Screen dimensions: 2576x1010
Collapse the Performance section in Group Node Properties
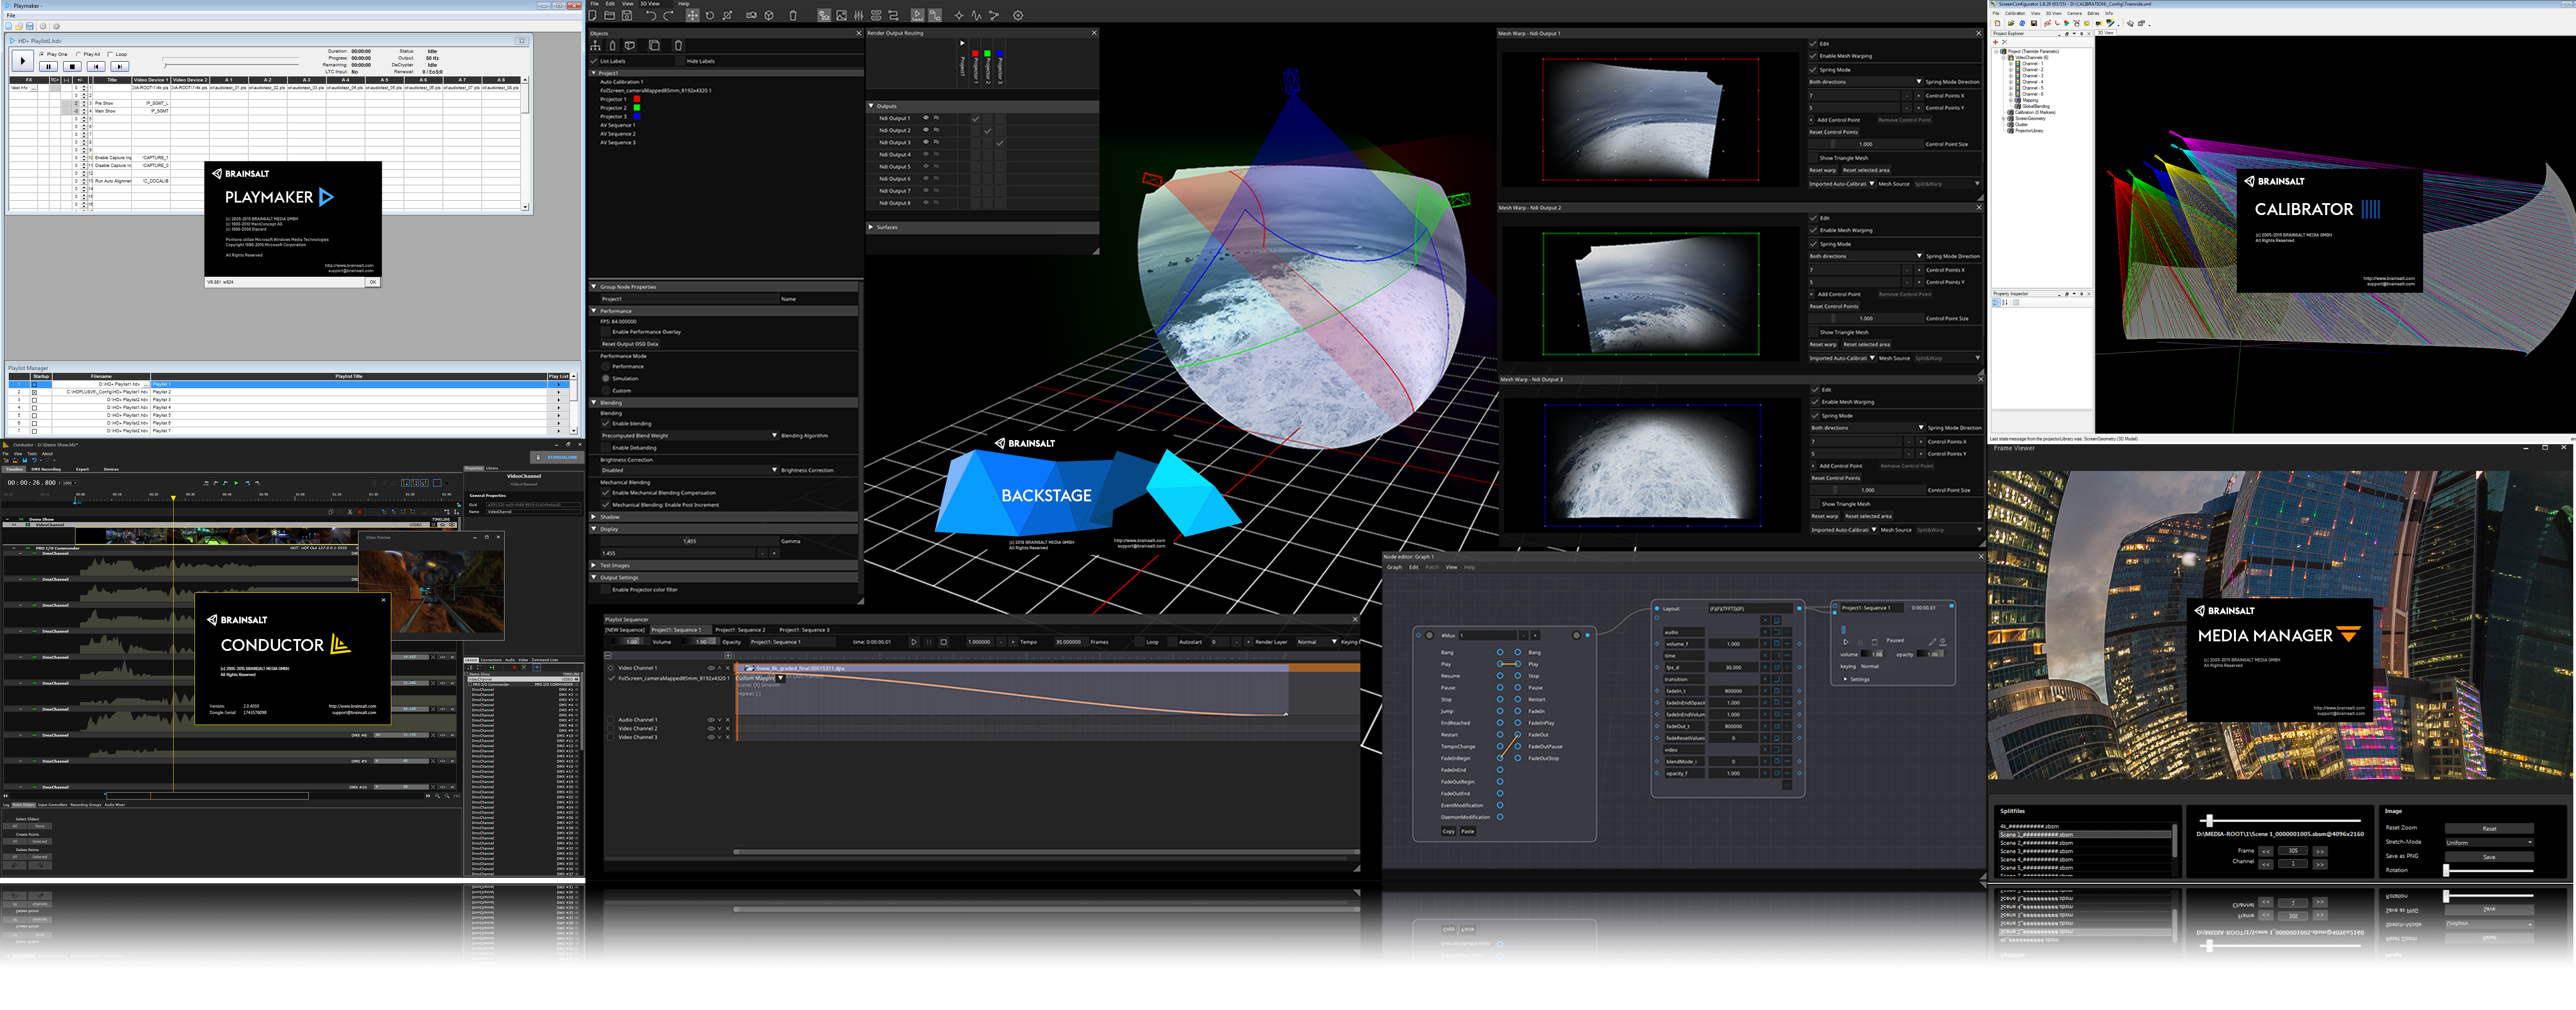click(x=593, y=311)
